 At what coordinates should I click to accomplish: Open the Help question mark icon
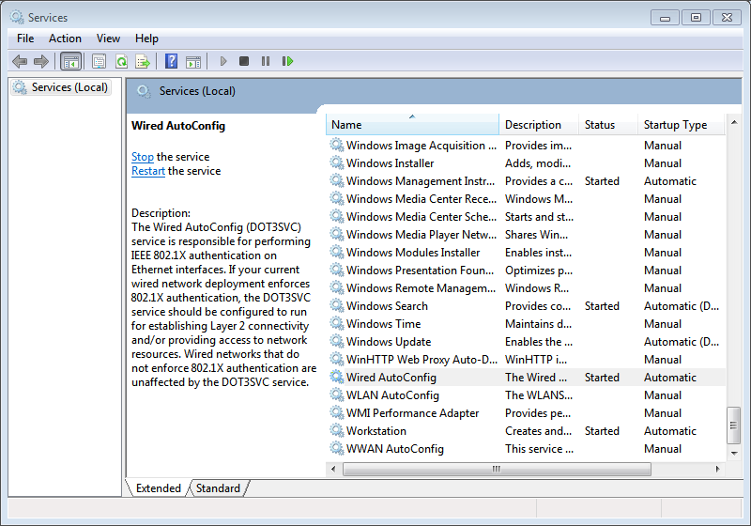171,61
